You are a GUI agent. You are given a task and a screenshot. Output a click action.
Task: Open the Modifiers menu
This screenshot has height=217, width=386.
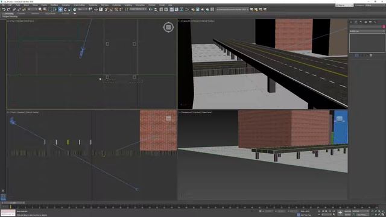click(x=54, y=5)
